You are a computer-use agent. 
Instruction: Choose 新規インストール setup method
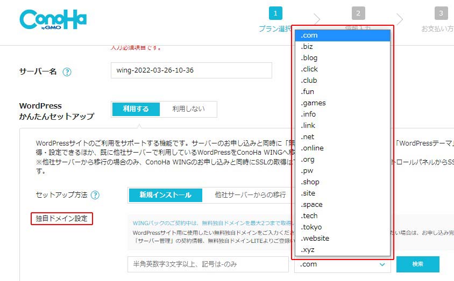click(x=165, y=195)
